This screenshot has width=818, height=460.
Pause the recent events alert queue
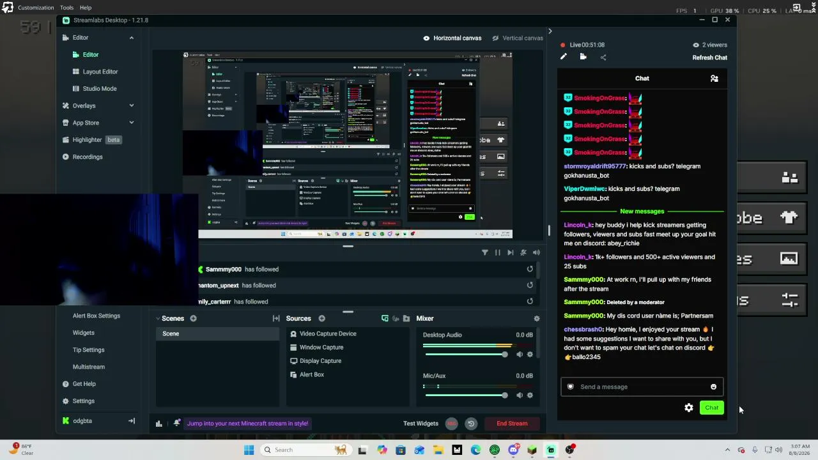pyautogui.click(x=497, y=252)
